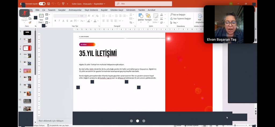
Task: Click the Ara search box
Action: coord(143,4)
